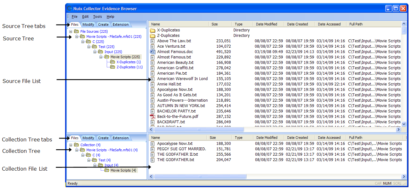Select Movie Scripts - FileSafe.mfs01 (4) node

pos(112,150)
